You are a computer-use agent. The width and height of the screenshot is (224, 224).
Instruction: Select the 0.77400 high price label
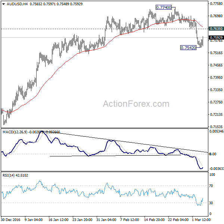coord(164,7)
